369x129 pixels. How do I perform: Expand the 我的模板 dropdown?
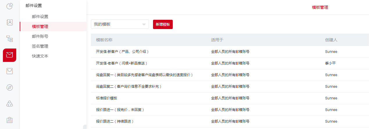click(x=120, y=24)
